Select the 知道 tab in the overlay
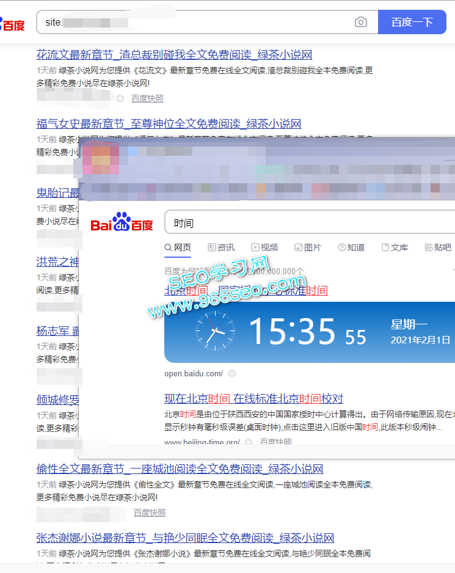455x573 pixels. (351, 248)
